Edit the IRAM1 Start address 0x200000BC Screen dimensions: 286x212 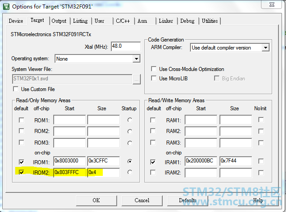(201, 161)
